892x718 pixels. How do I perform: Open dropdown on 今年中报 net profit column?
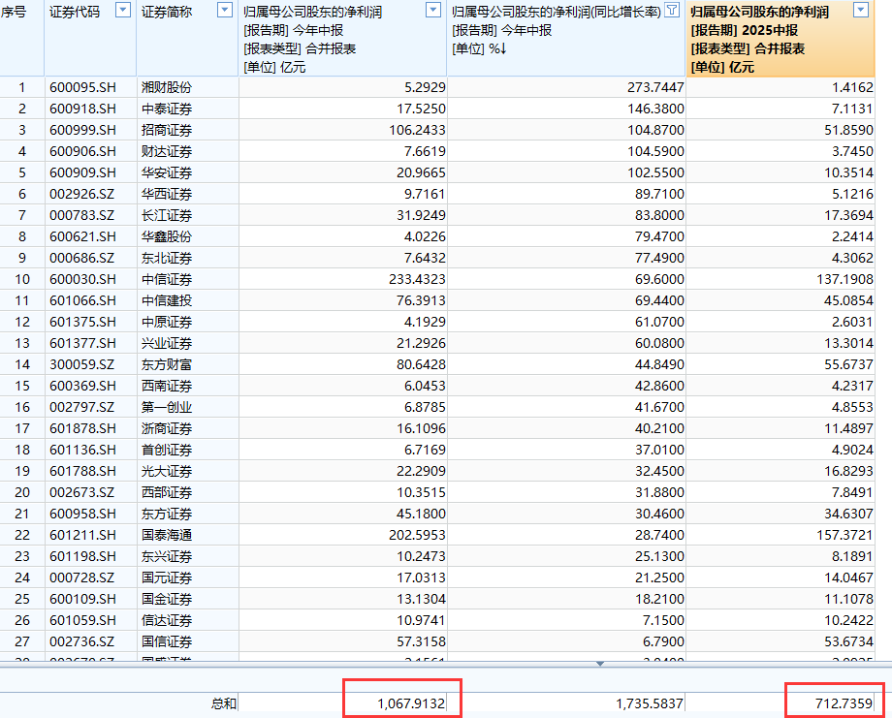pyautogui.click(x=433, y=10)
